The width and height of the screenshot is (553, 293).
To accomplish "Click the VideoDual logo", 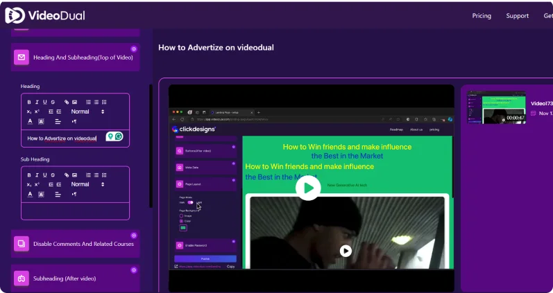I will coord(45,15).
